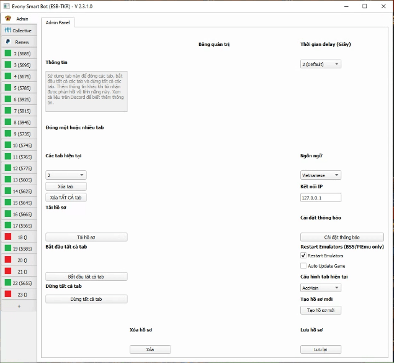Enable the Auto Update Game checkbox
Viewport: 394px width, 363px height.
coord(303,265)
